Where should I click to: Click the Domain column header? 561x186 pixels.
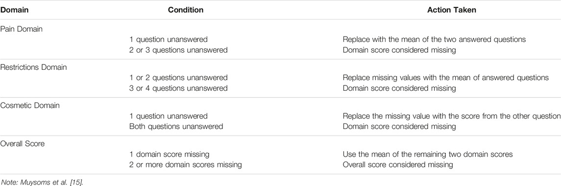click(x=14, y=10)
